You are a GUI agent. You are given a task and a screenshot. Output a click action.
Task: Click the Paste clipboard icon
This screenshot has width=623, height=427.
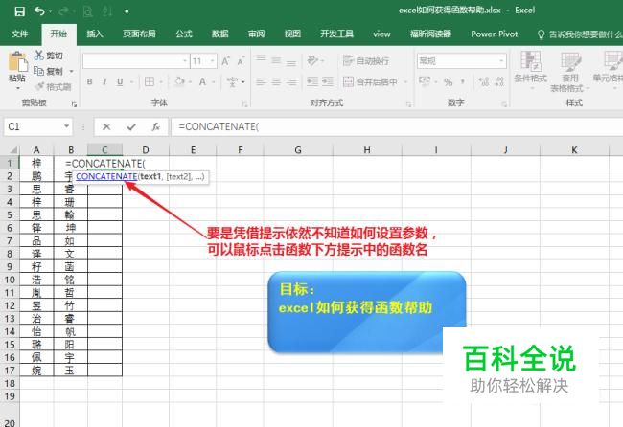click(x=17, y=62)
